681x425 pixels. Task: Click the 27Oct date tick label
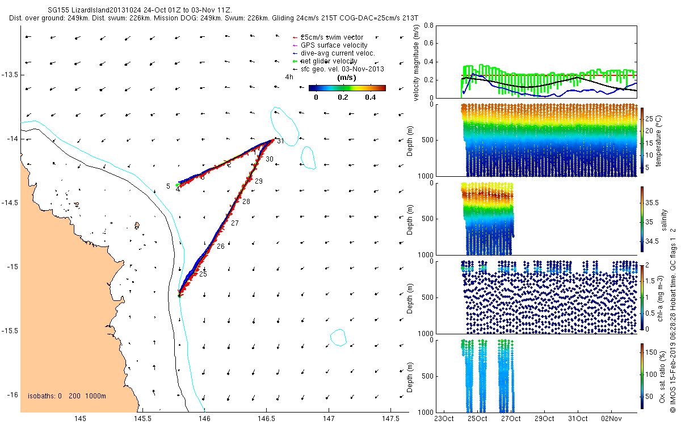[511, 418]
